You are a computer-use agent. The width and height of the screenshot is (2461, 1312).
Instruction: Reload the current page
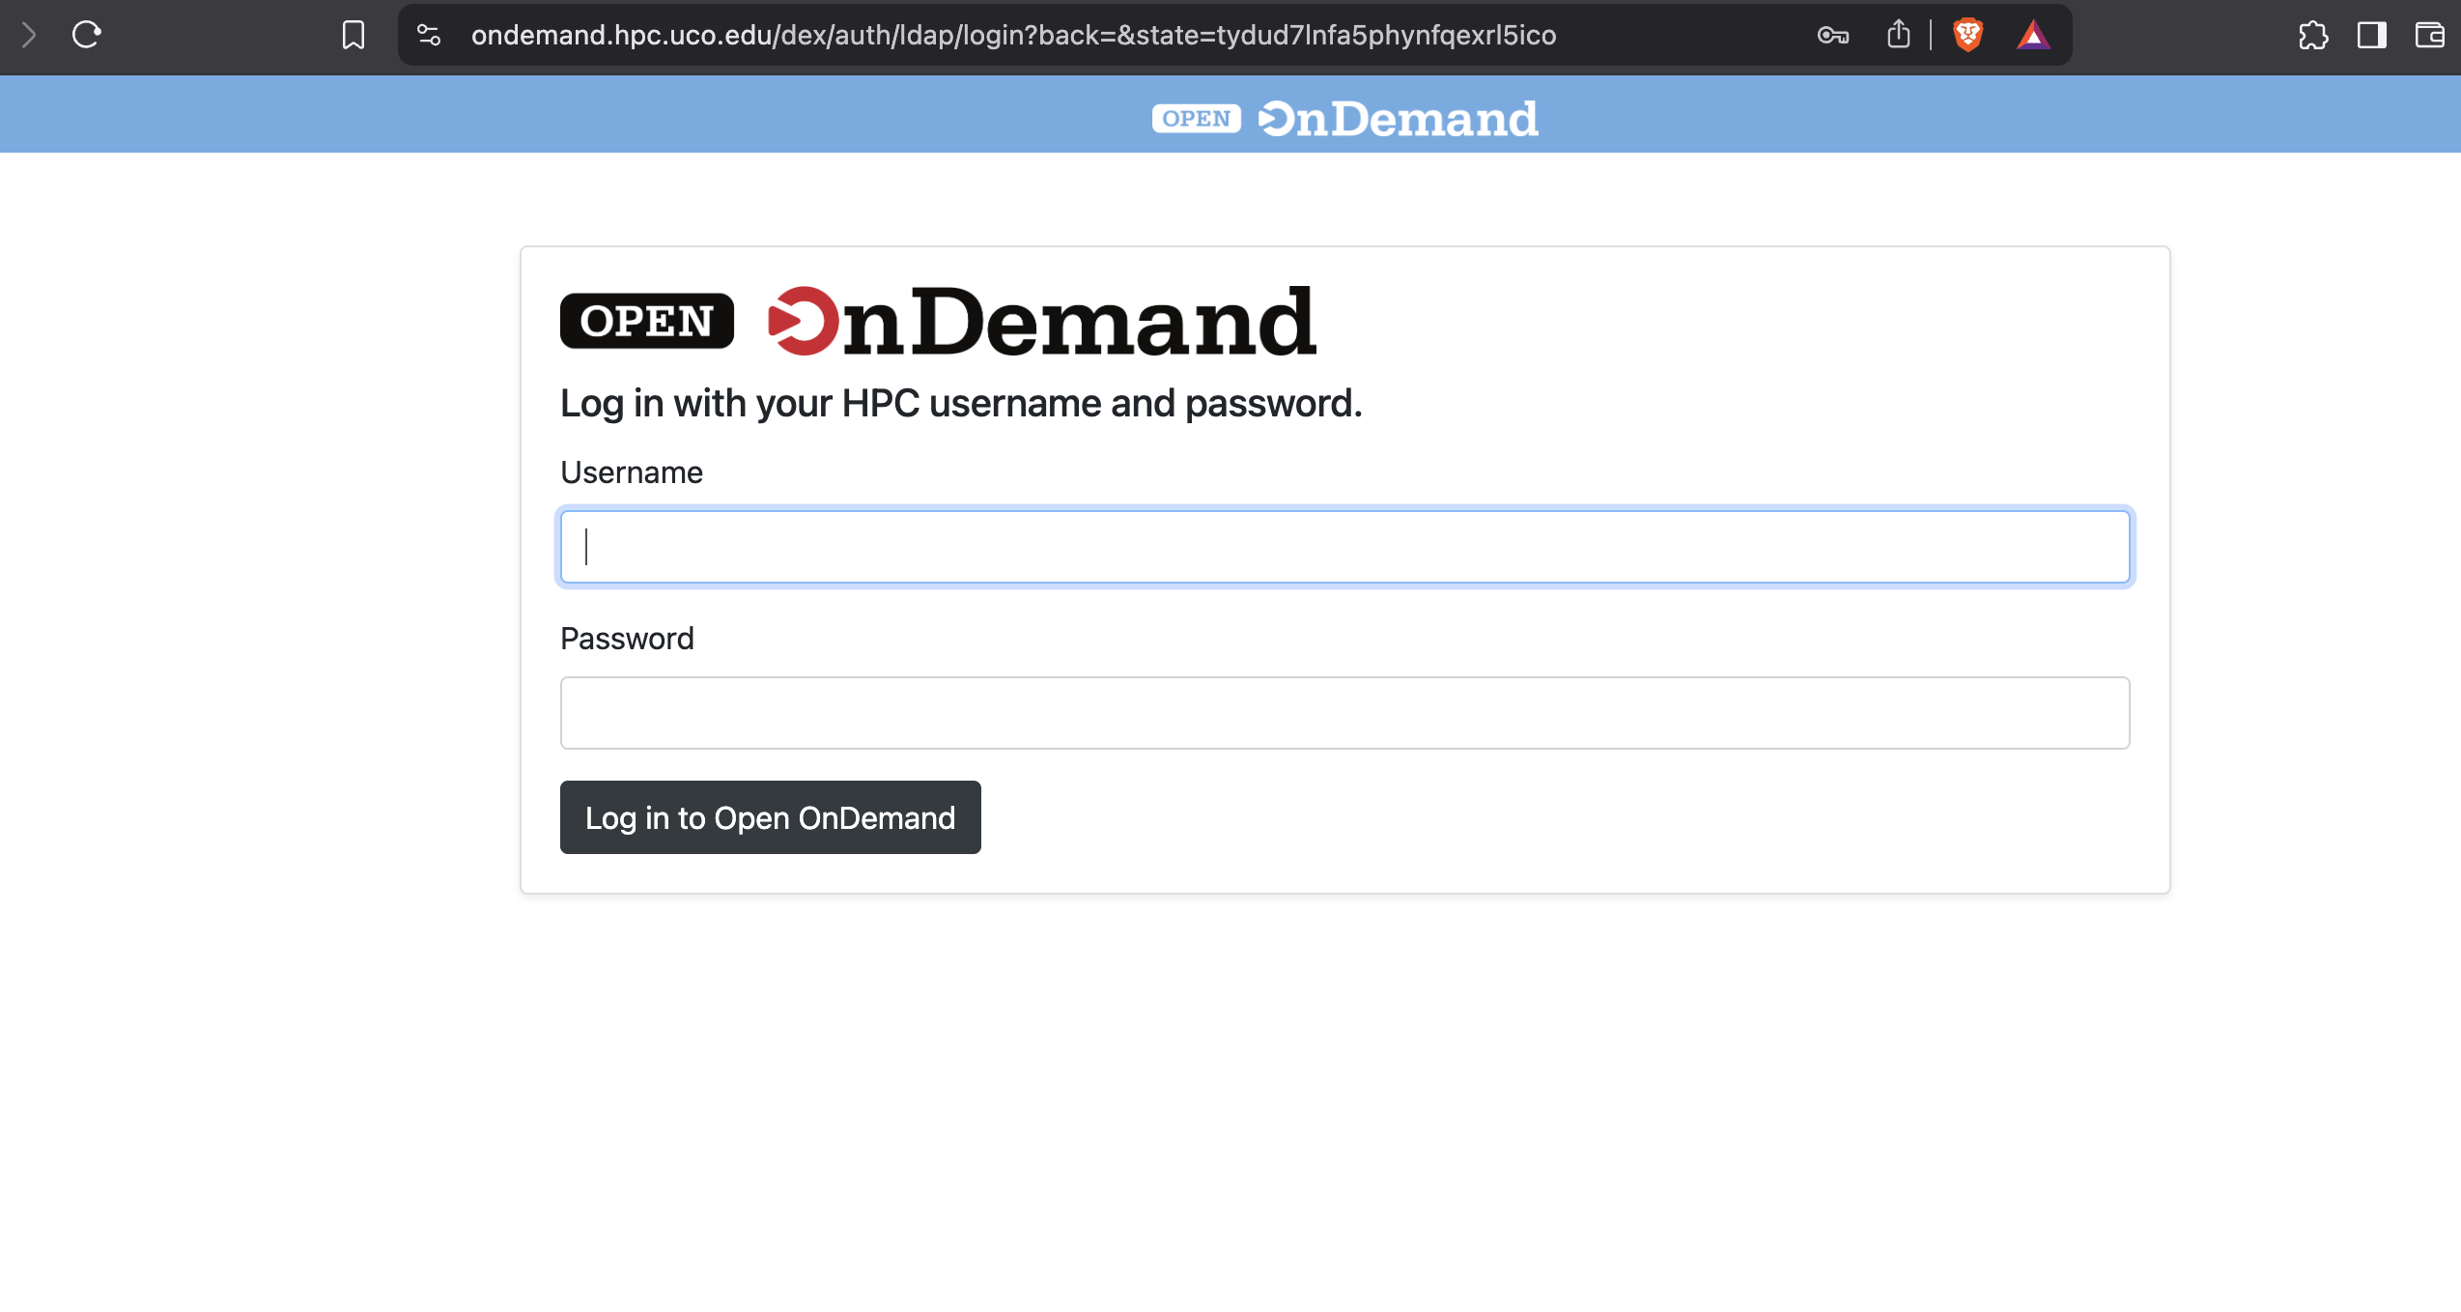click(87, 36)
